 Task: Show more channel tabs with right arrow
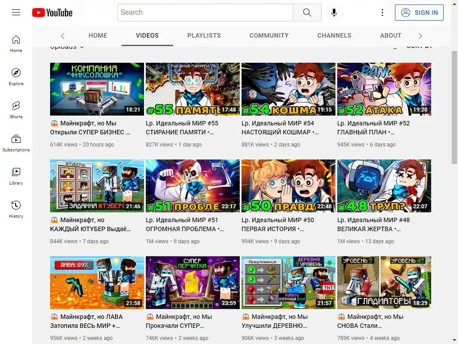tap(420, 36)
